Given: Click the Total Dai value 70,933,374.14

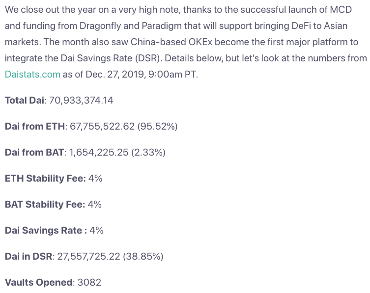Looking at the screenshot, I should (x=81, y=100).
